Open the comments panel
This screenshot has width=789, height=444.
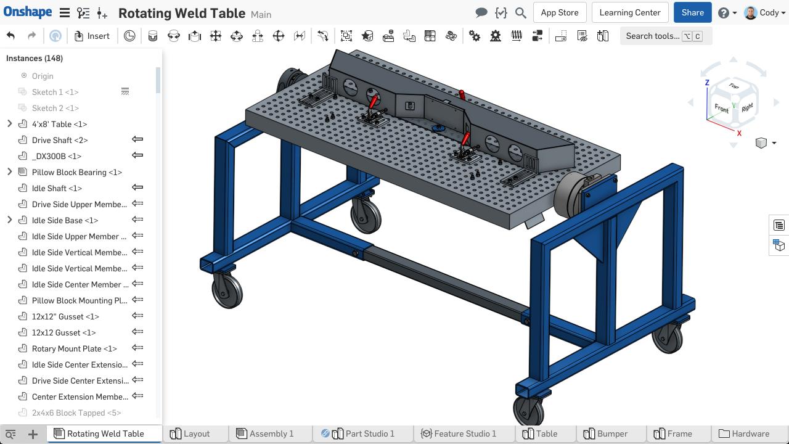480,12
